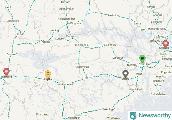Image resolution: width=172 pixels, height=120 pixels.
Task: Click the Finspång town label
Action: point(42,115)
